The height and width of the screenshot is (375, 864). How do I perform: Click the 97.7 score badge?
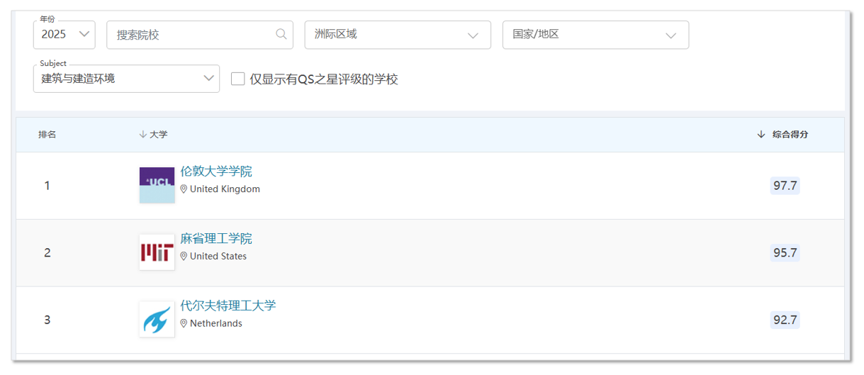click(x=785, y=186)
